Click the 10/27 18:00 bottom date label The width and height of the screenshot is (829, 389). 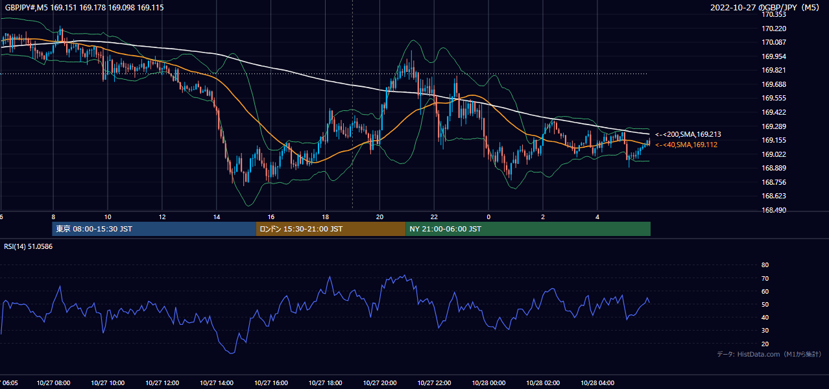(x=326, y=383)
